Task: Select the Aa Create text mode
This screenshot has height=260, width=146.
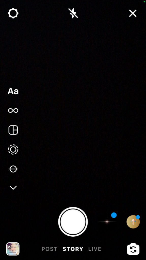Action: click(x=13, y=91)
